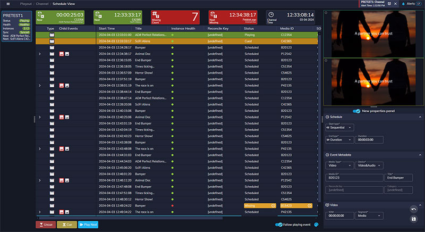Viewport: 425px width, 232px height.
Task: Open the Start type Sequential dropdown
Action: point(337,128)
